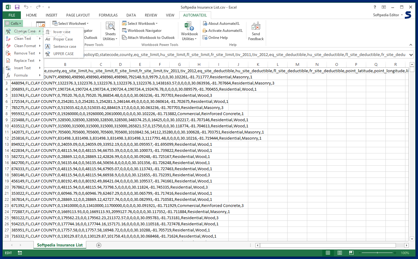This screenshot has width=418, height=259.
Task: Choose lower case option
Action: (x=63, y=32)
